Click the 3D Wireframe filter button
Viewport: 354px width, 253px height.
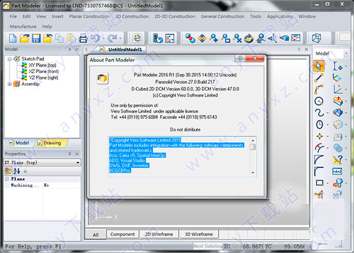pos(199,234)
